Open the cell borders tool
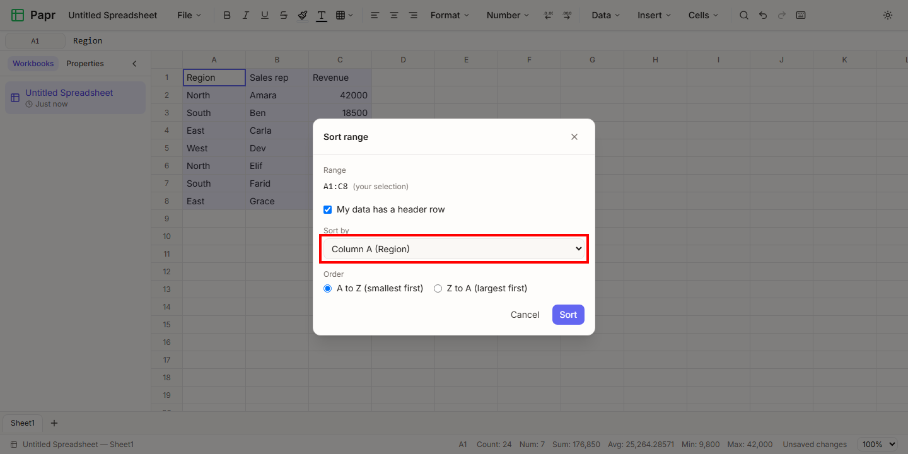This screenshot has height=454, width=908. point(344,15)
